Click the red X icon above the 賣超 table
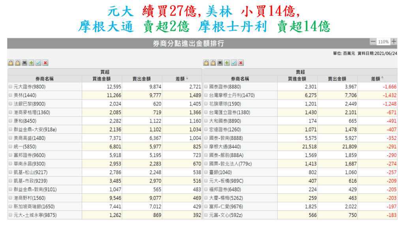This screenshot has width=404, height=227. click(x=241, y=63)
